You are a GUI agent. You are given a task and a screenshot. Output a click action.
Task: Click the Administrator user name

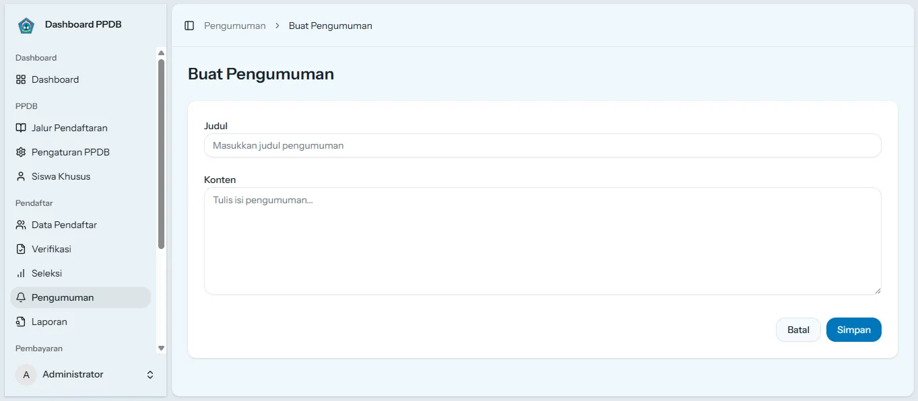click(x=73, y=374)
